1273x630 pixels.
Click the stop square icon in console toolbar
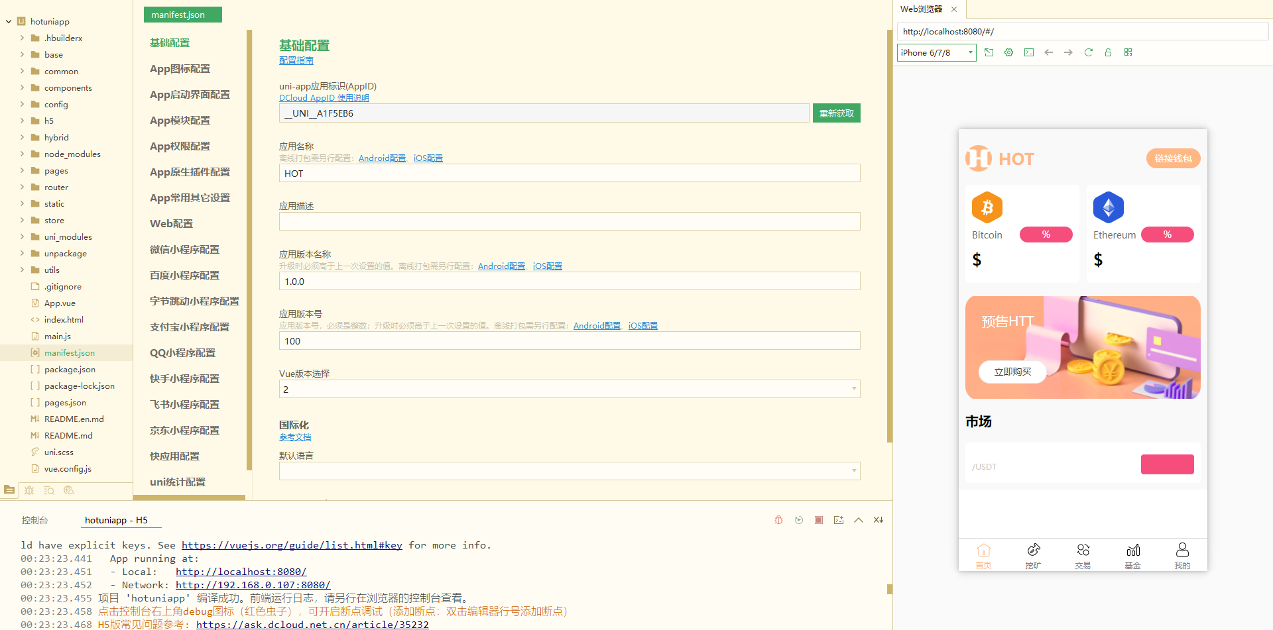(818, 520)
